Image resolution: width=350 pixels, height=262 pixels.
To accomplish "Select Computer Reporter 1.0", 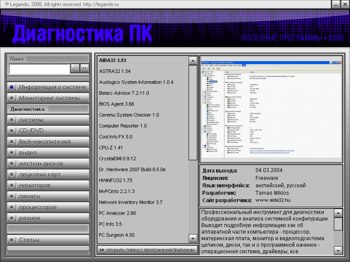I will 123,126.
